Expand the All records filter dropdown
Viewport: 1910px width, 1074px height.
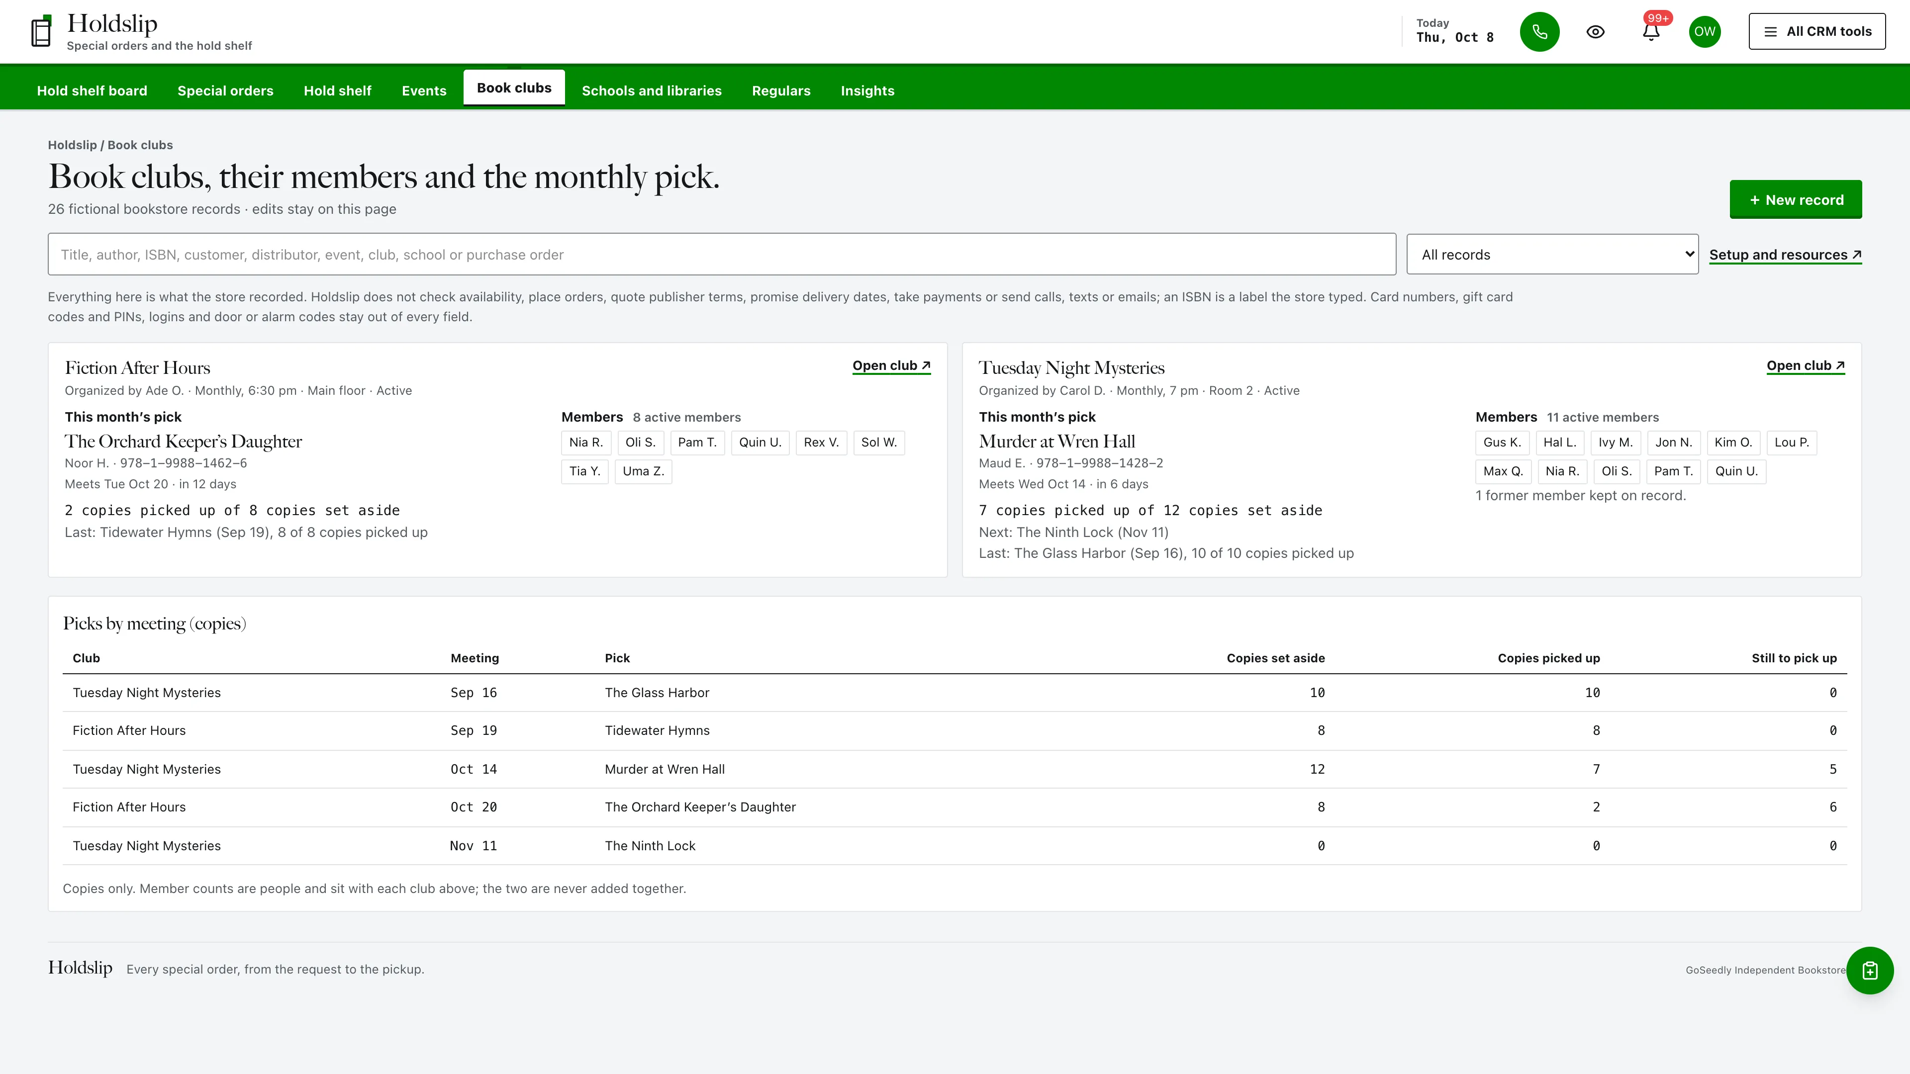[x=1552, y=254]
